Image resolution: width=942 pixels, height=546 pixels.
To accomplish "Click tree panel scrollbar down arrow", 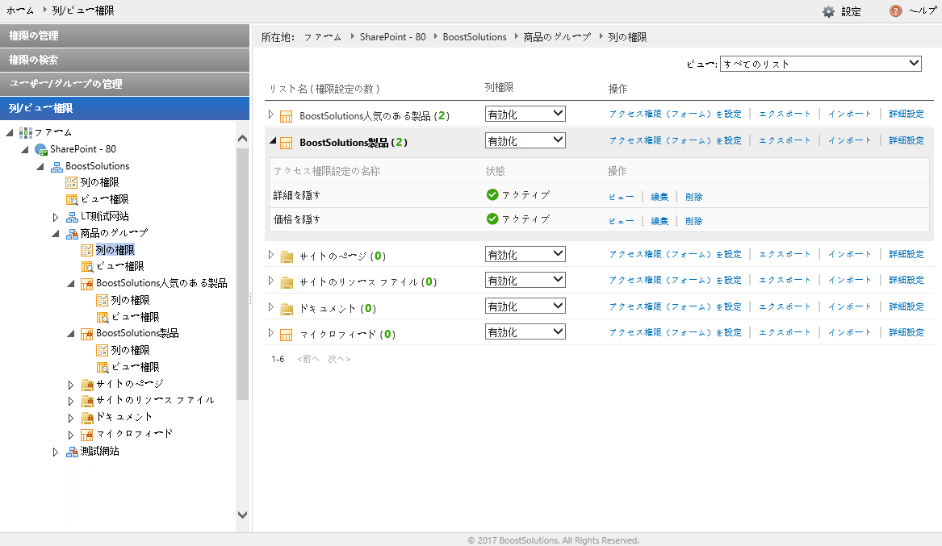I will click(242, 515).
